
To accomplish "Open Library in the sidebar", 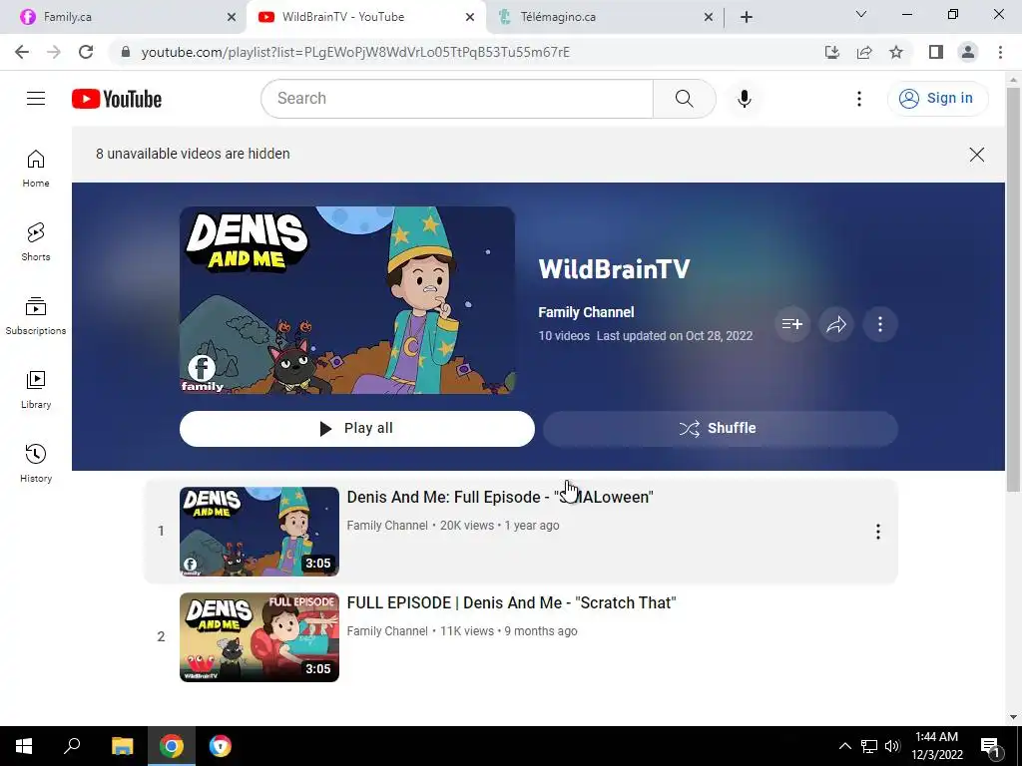I will pyautogui.click(x=36, y=389).
